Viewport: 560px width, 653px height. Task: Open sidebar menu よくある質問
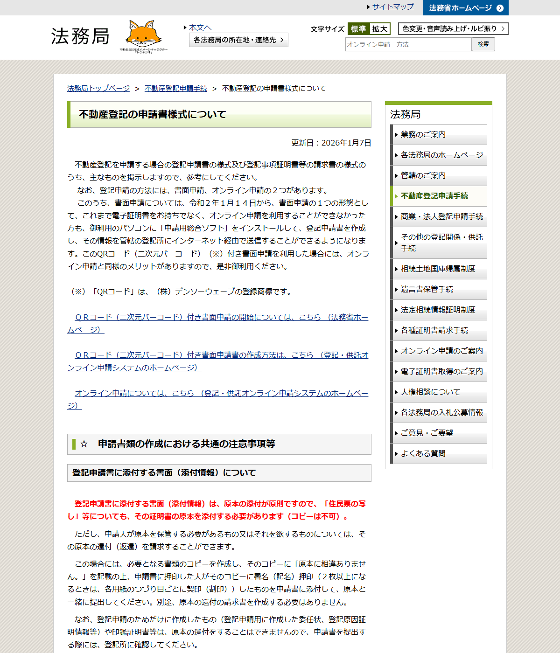pyautogui.click(x=439, y=453)
